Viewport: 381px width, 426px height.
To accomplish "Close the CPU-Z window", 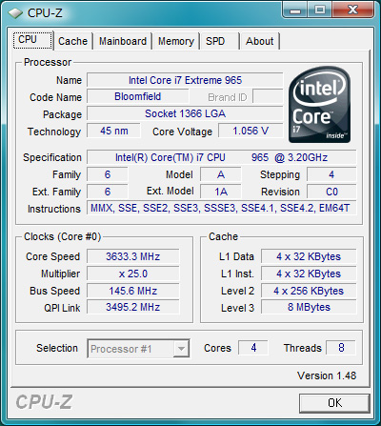I will (x=352, y=10).
